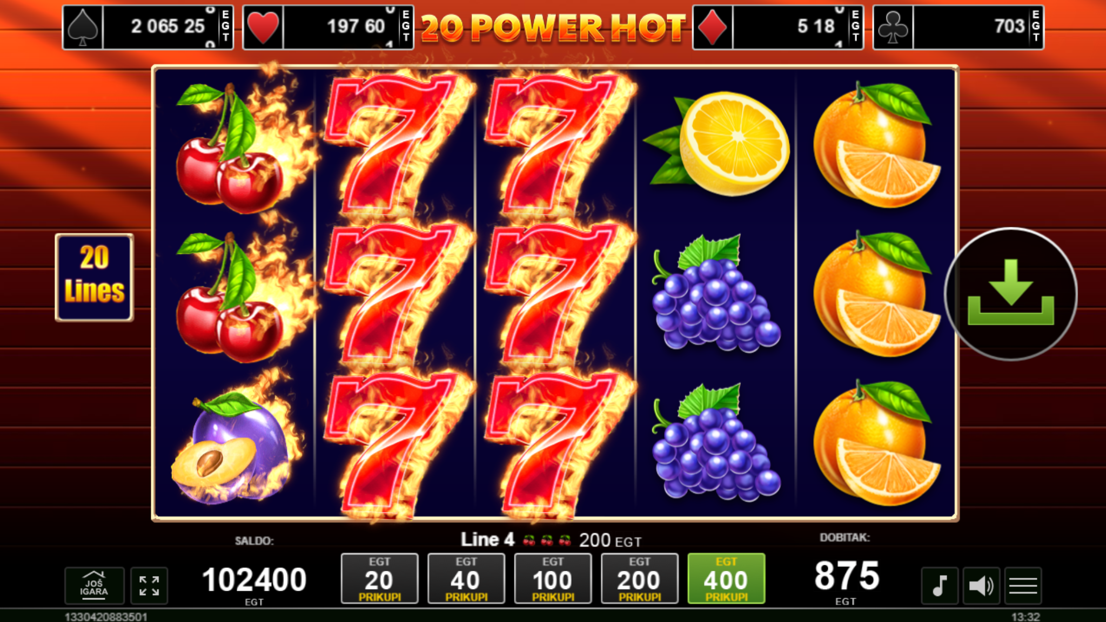The image size is (1106, 622).
Task: Click the club jackpot icon
Action: click(x=893, y=27)
